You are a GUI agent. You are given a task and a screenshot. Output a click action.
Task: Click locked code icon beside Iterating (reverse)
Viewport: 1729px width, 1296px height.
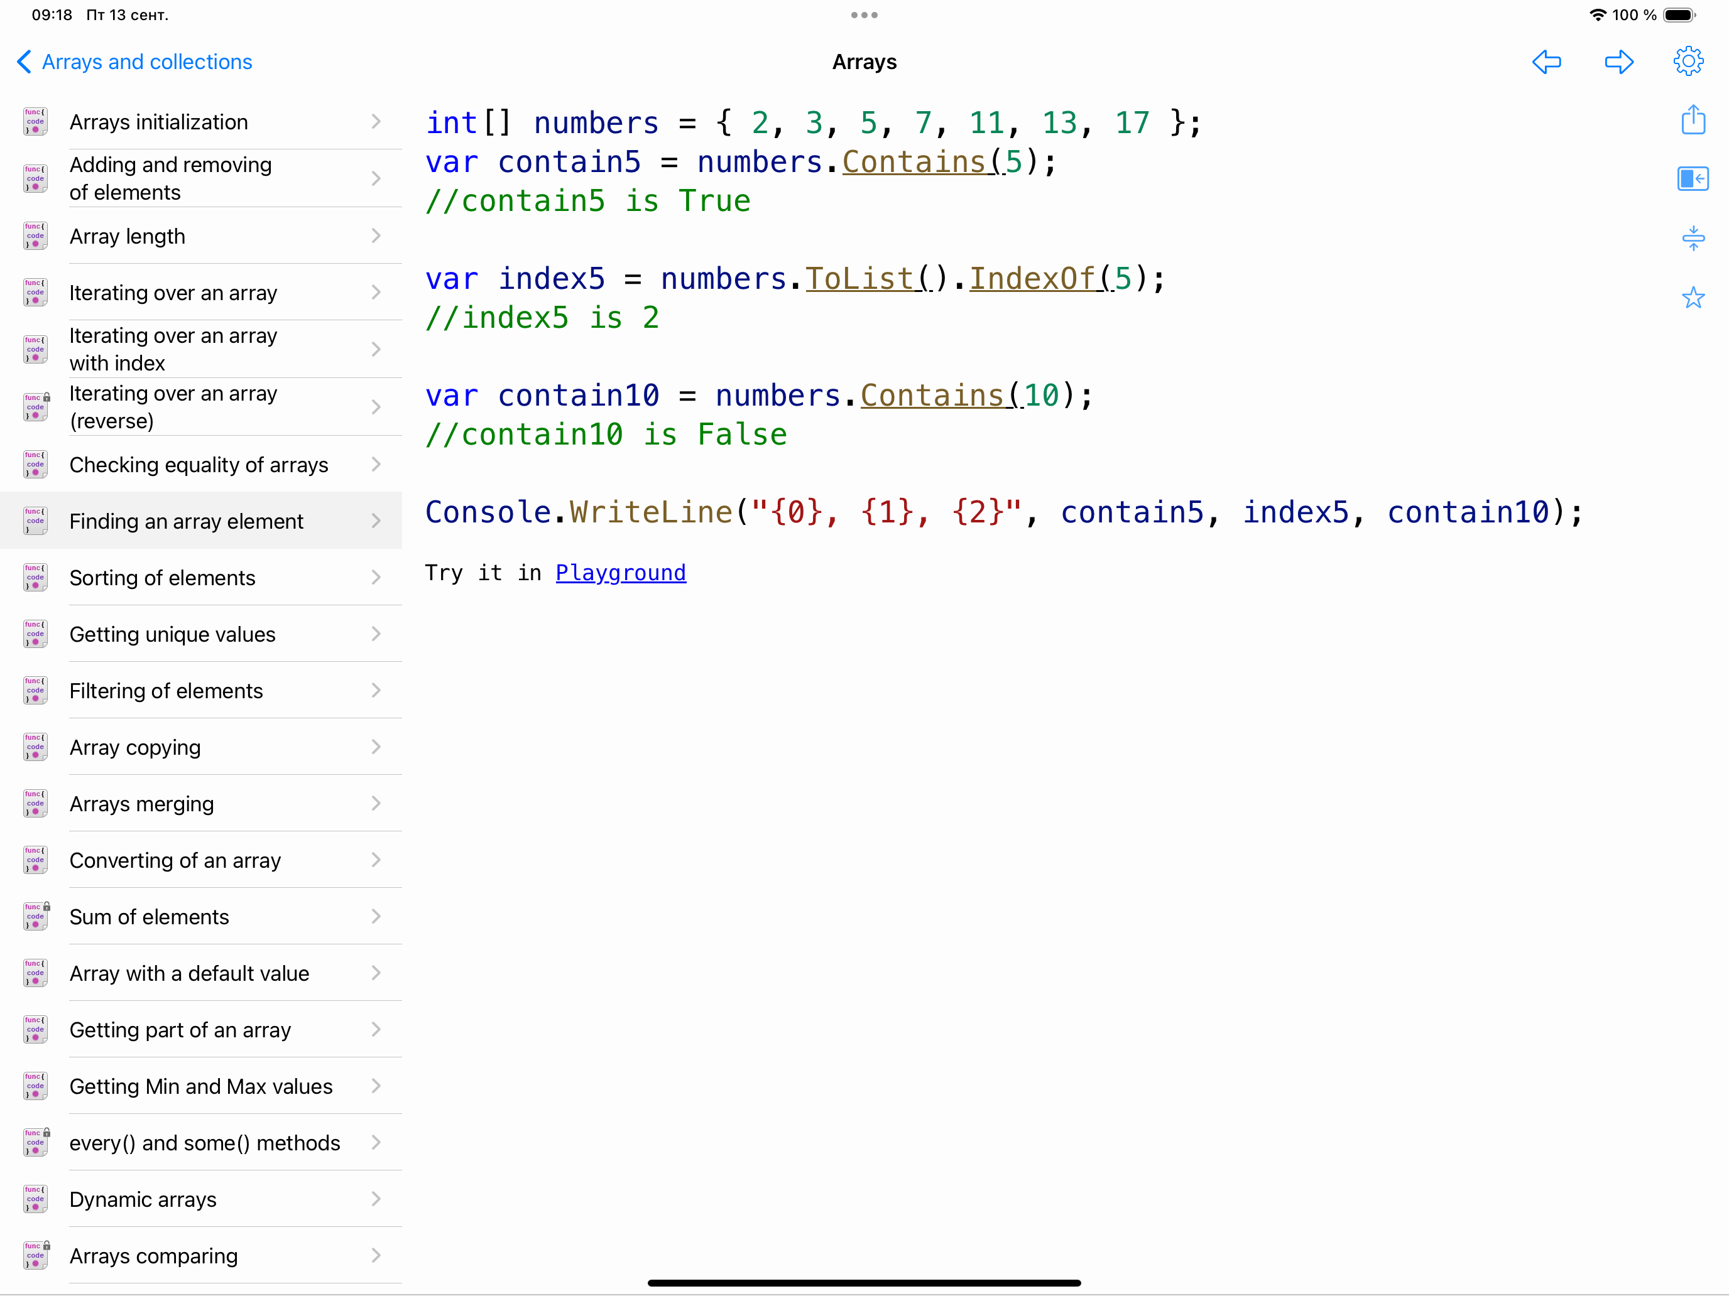click(x=35, y=407)
